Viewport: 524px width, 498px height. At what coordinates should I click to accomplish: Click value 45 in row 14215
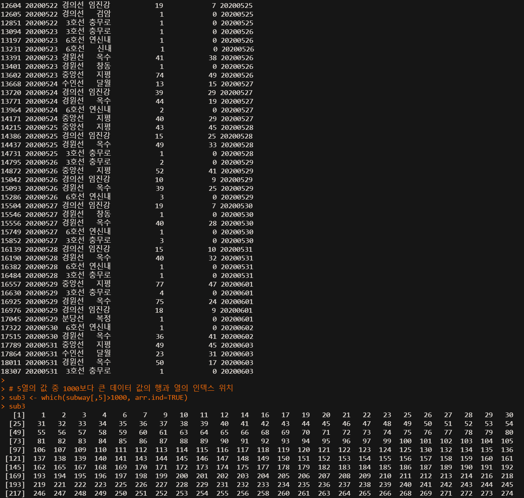coord(213,127)
